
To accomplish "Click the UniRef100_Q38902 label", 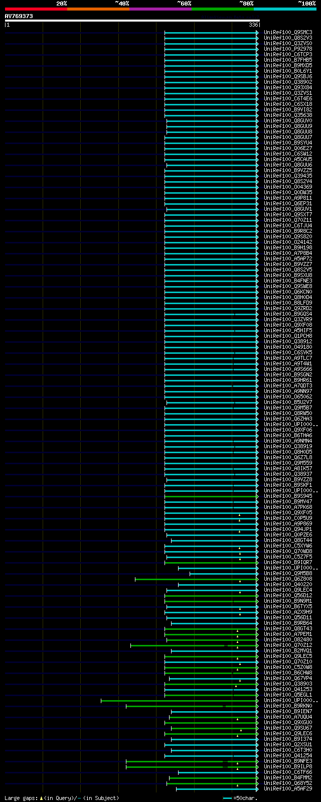I will pos(288,82).
